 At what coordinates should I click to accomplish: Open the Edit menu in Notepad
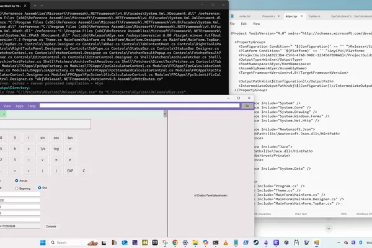(244, 24)
